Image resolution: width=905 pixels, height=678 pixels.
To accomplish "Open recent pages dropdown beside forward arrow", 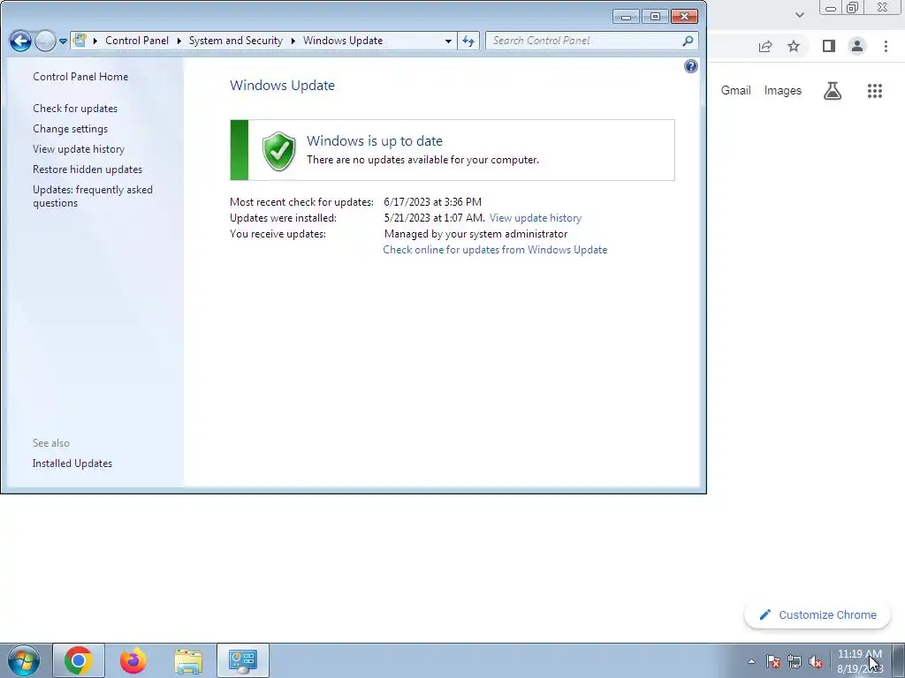I will click(63, 41).
